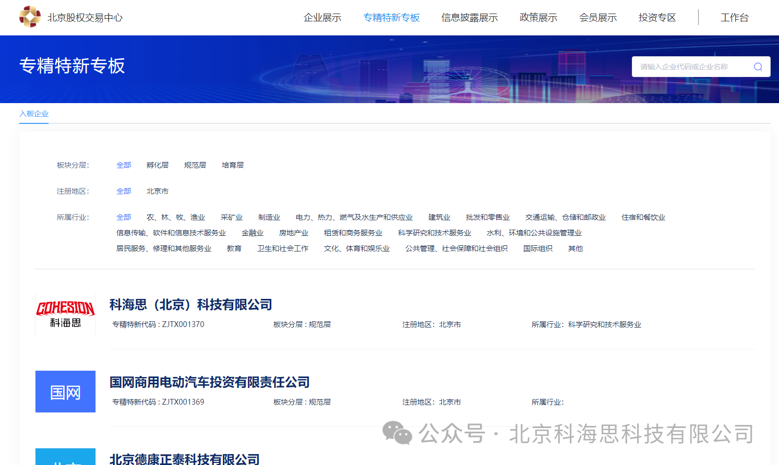The width and height of the screenshot is (779, 465).
Task: Filter by 公共管理、社会保障和社会组织
Action: 457,248
